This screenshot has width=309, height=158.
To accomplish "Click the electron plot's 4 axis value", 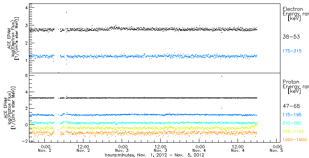I will [x=26, y=8].
